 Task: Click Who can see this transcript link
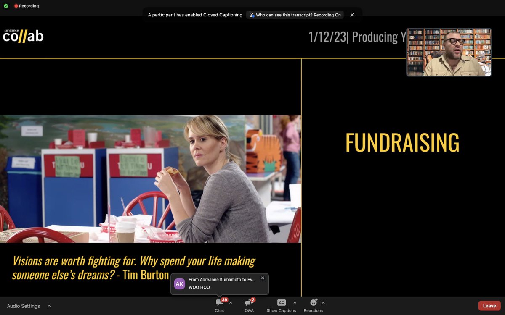(x=295, y=15)
